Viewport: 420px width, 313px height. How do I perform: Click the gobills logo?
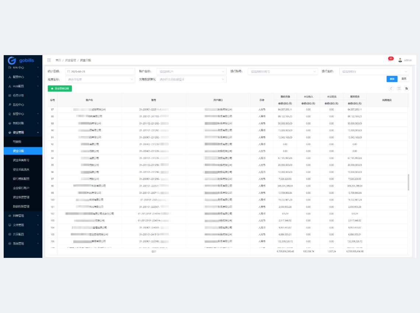coord(21,60)
